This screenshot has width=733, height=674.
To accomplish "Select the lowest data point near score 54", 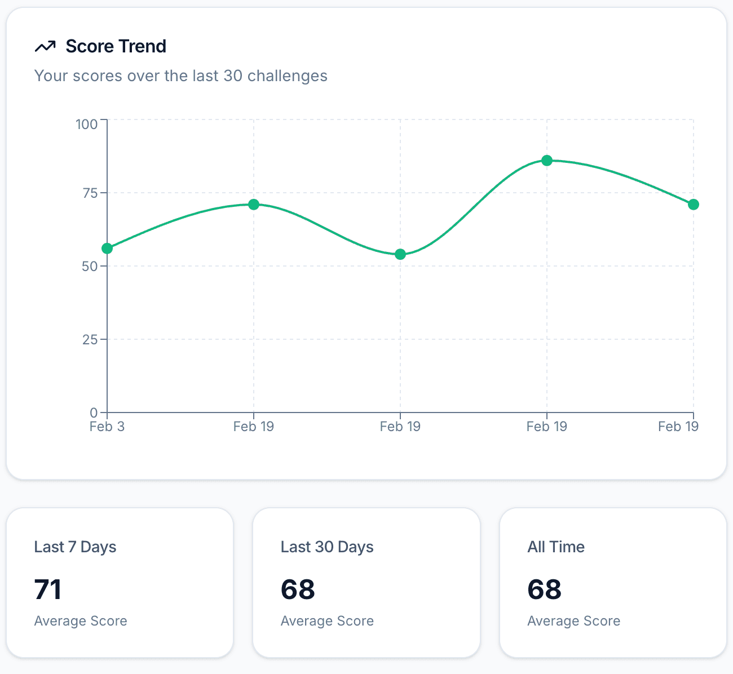I will (400, 254).
